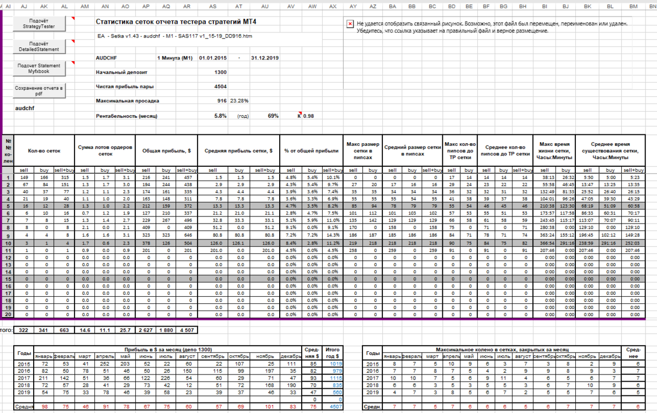Select the Начальный депозит label
Screen dimensions: 657x413
coord(121,72)
